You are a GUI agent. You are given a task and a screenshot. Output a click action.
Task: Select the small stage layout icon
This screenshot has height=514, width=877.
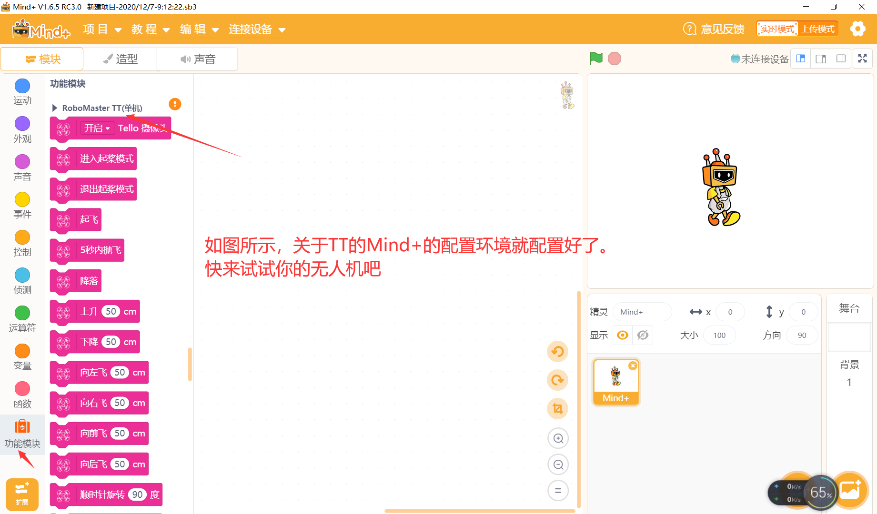point(801,59)
